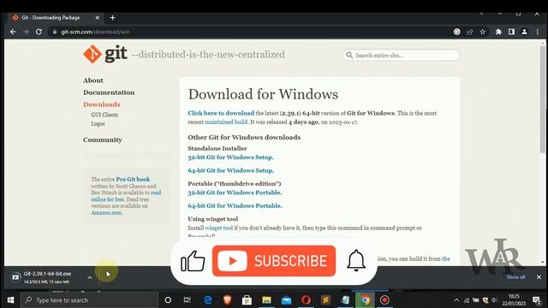548x308 pixels.
Task: Open Microsoft Store from taskbar
Action: 247,300
